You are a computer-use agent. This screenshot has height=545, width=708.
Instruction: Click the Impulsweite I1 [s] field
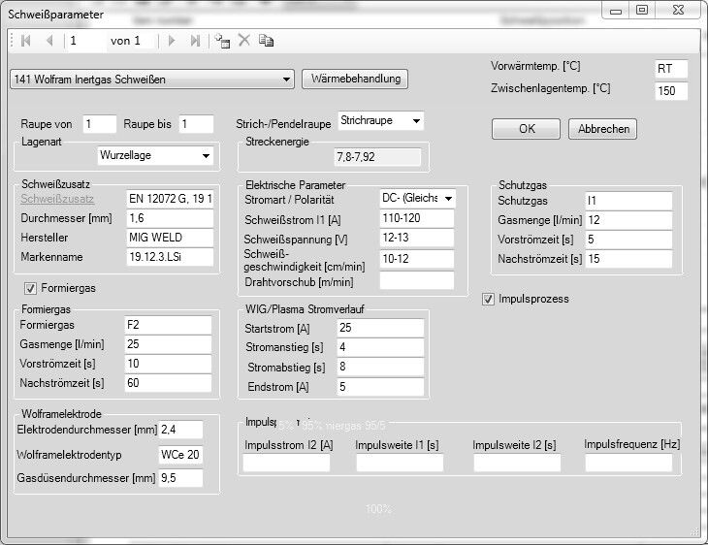(400, 464)
